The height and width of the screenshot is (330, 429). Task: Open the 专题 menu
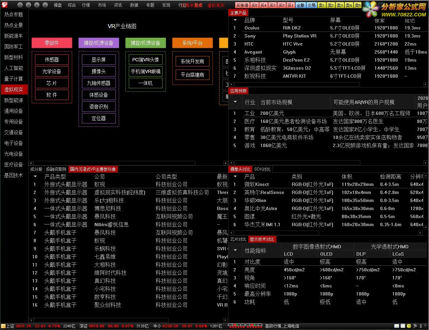click(x=150, y=5)
